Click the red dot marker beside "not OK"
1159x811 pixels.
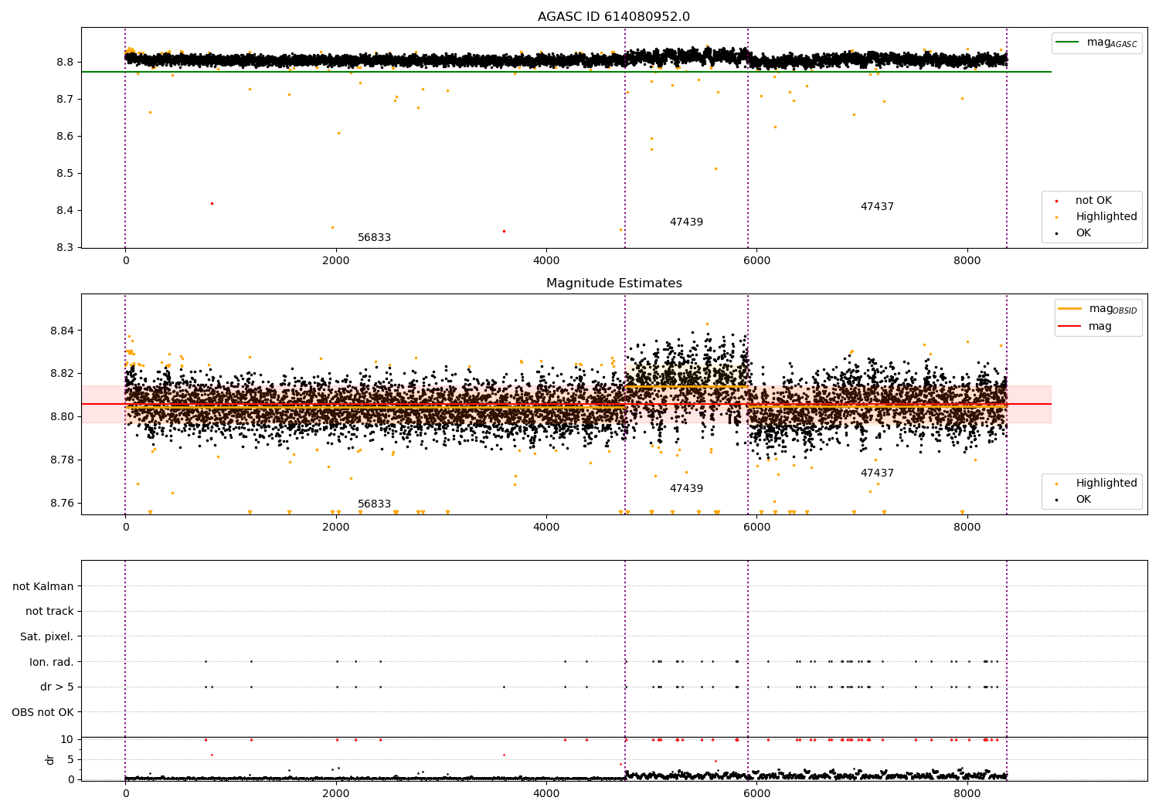pyautogui.click(x=1057, y=201)
